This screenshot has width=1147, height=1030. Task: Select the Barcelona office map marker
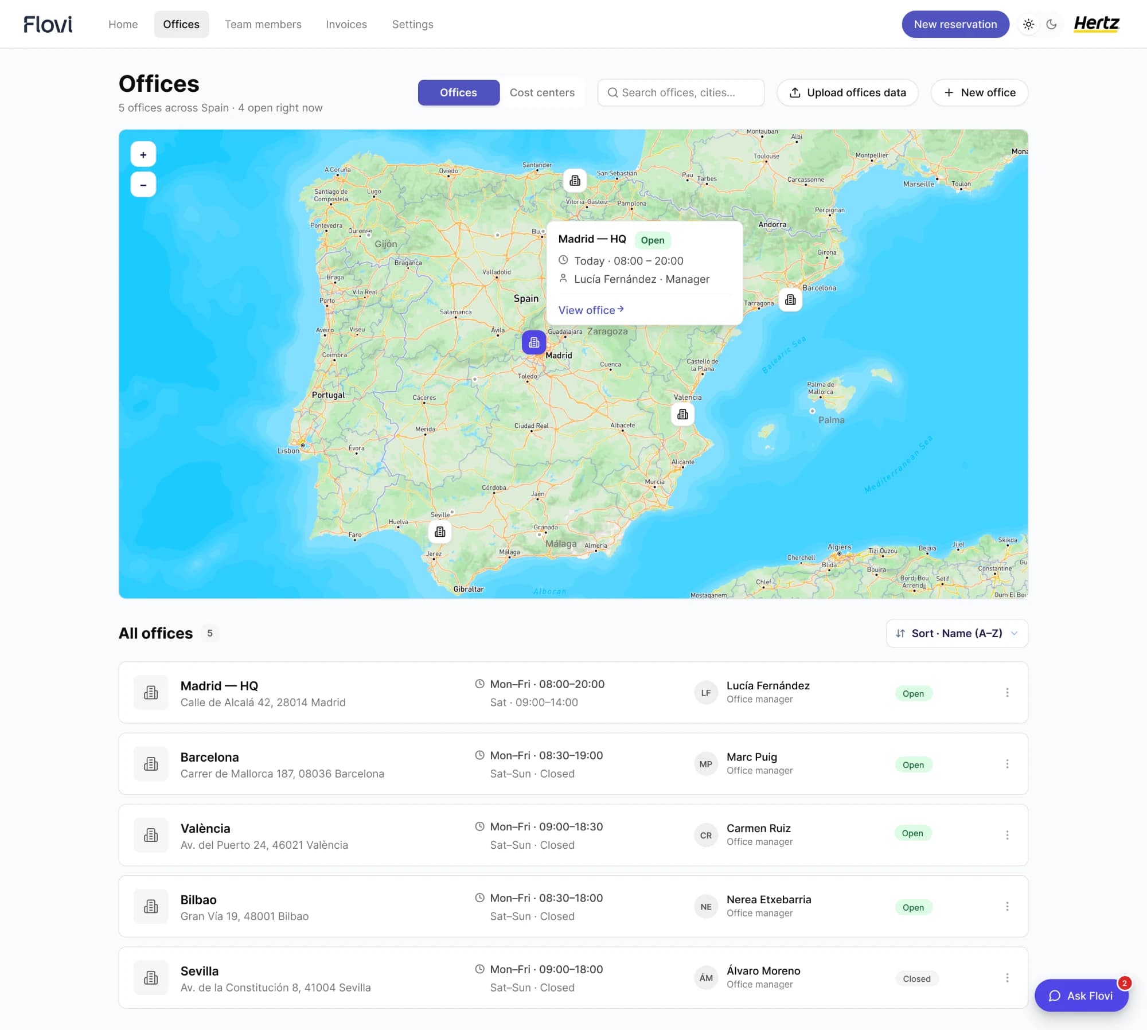click(x=790, y=299)
